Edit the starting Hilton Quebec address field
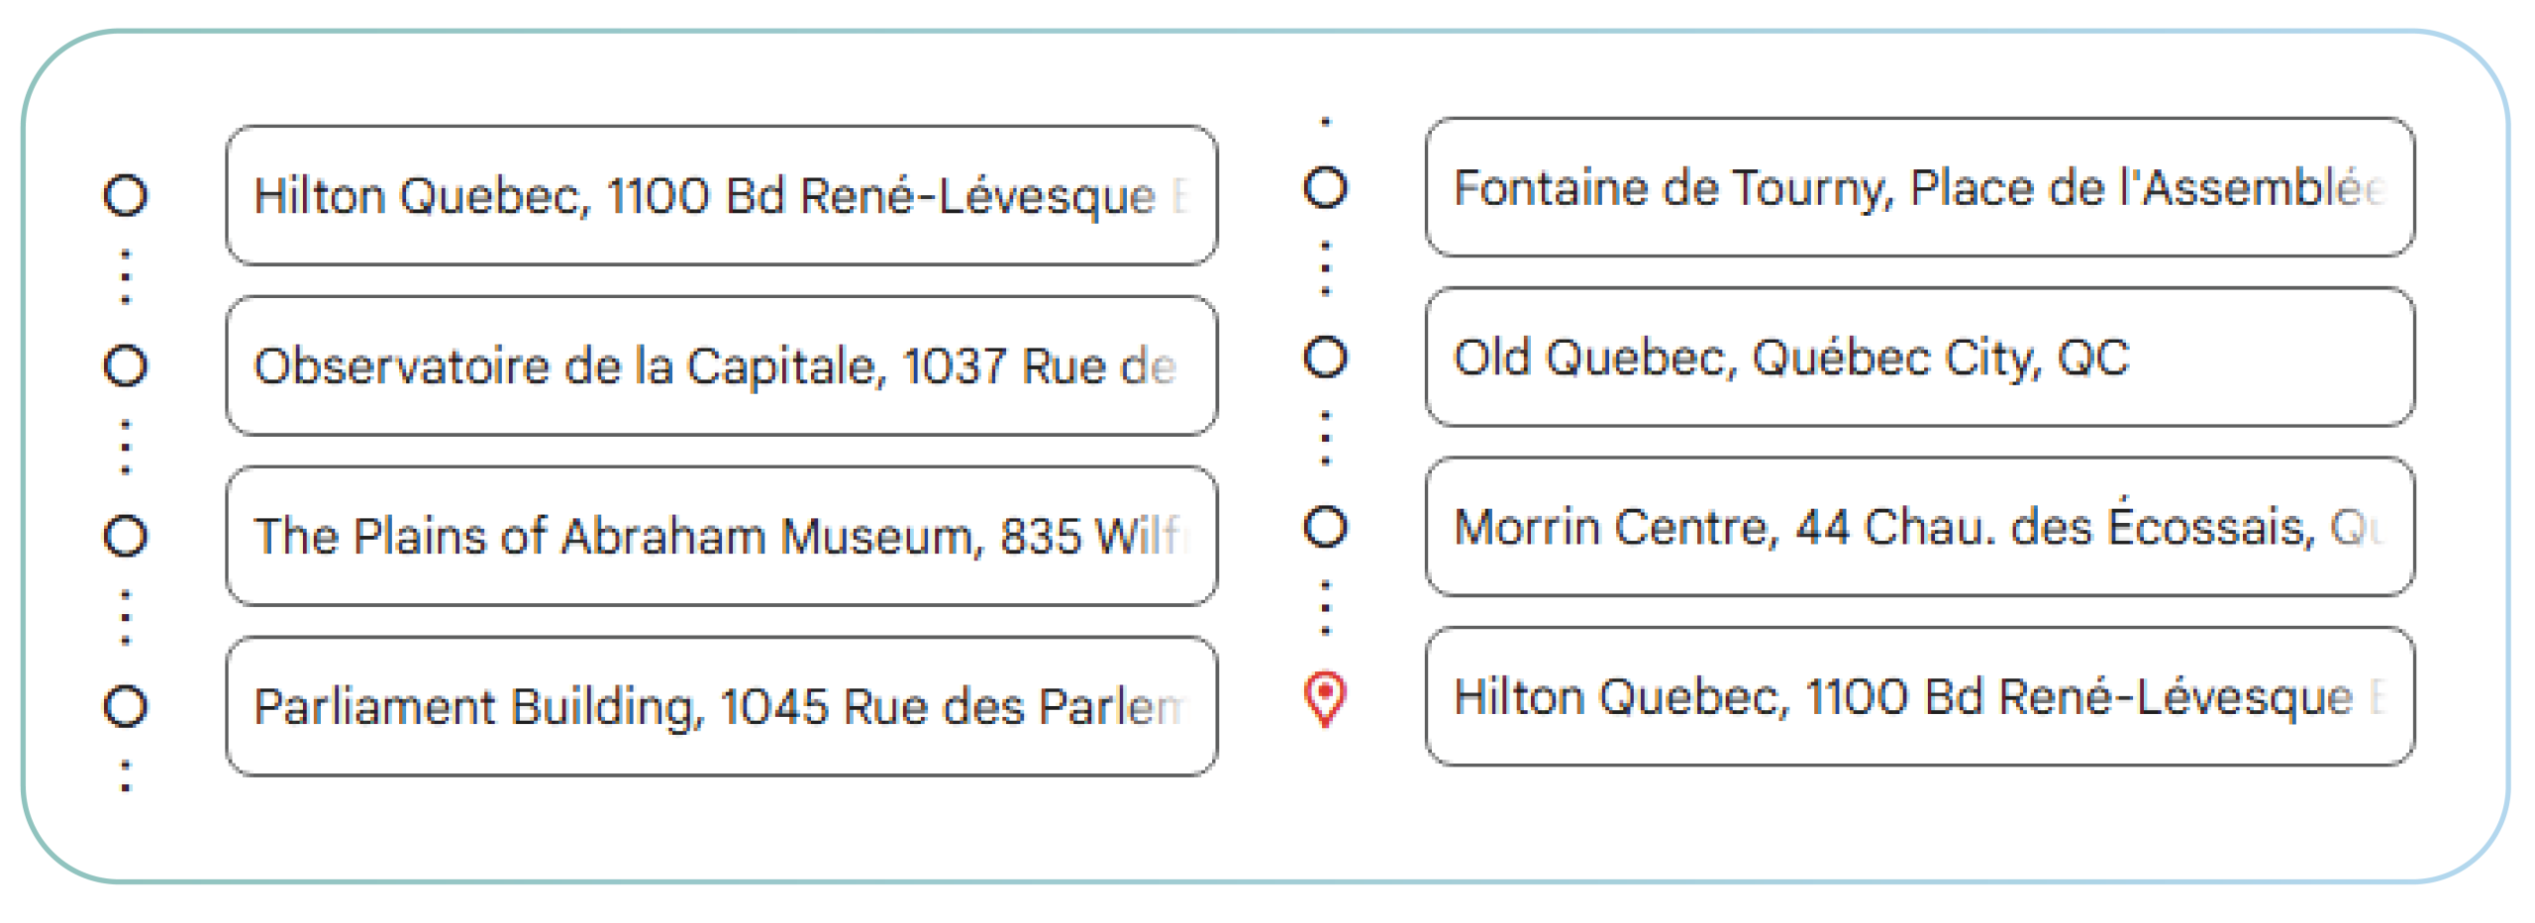The width and height of the screenshot is (2535, 923). pos(721,195)
